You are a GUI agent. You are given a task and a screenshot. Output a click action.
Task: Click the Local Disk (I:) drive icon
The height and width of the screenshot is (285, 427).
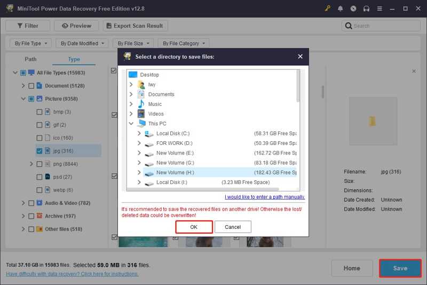coord(149,183)
